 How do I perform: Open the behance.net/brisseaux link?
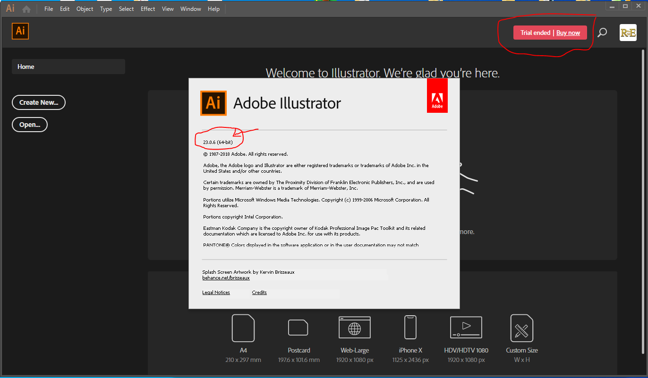[226, 278]
